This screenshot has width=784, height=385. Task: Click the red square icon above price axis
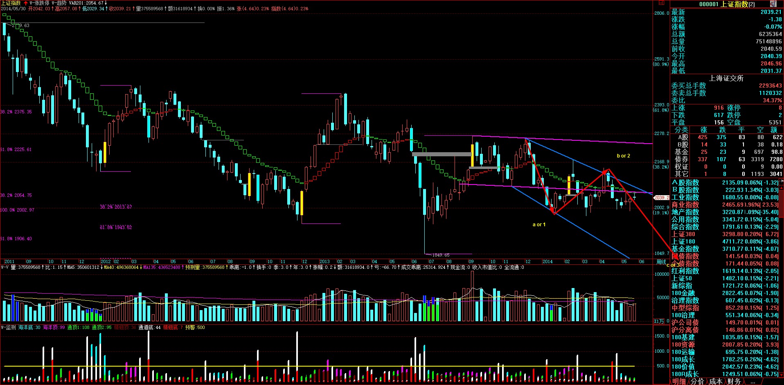tap(661, 3)
